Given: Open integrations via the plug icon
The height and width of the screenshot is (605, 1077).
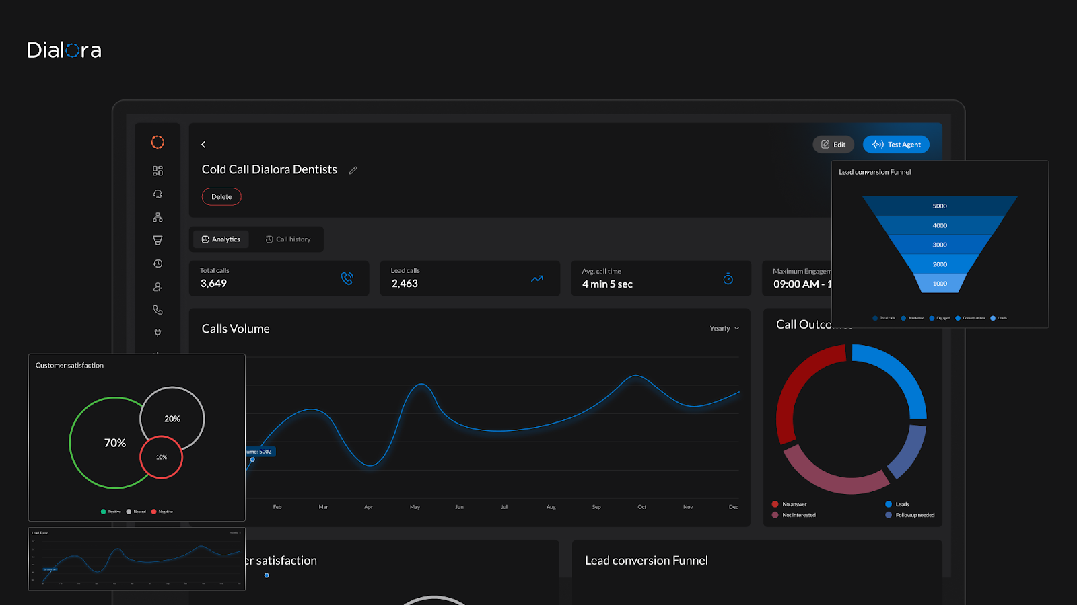Looking at the screenshot, I should (158, 333).
